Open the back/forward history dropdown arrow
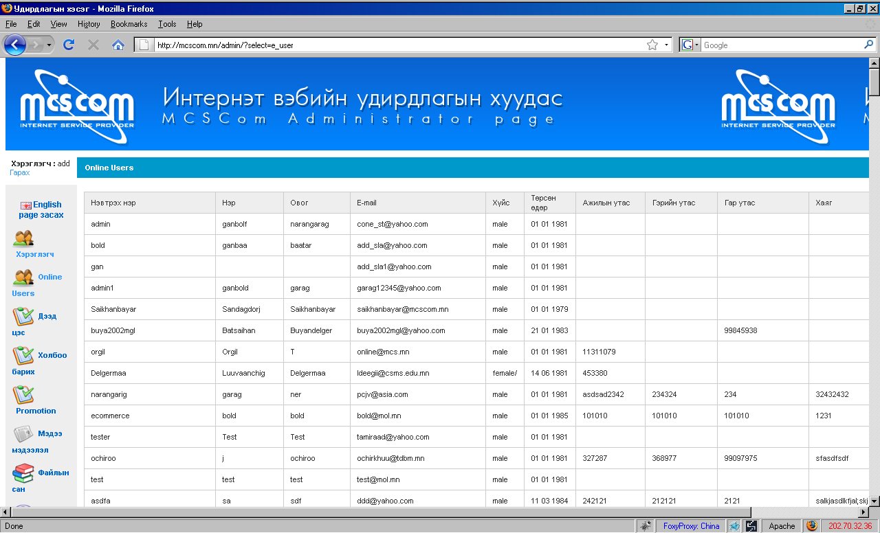Screen dimensions: 880x533 pos(49,45)
